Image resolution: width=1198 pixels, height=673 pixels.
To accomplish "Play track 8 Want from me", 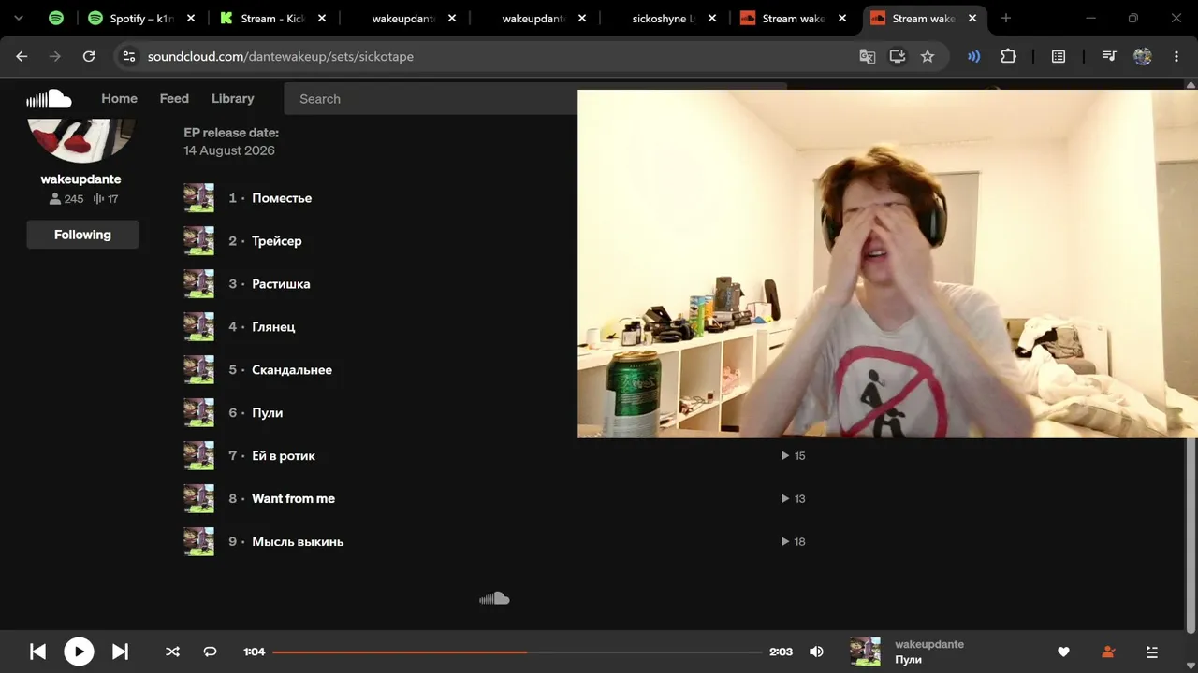I will (293, 499).
